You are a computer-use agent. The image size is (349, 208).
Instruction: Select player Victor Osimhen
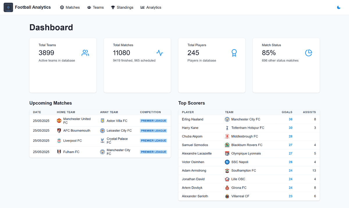(x=193, y=162)
